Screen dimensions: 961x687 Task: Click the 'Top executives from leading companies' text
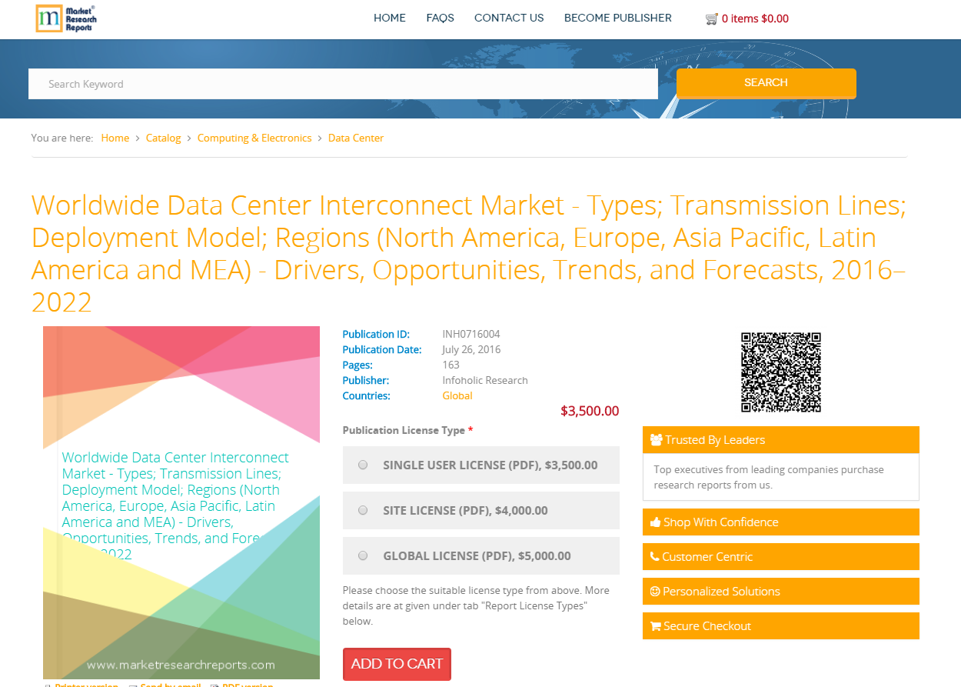pyautogui.click(x=769, y=477)
